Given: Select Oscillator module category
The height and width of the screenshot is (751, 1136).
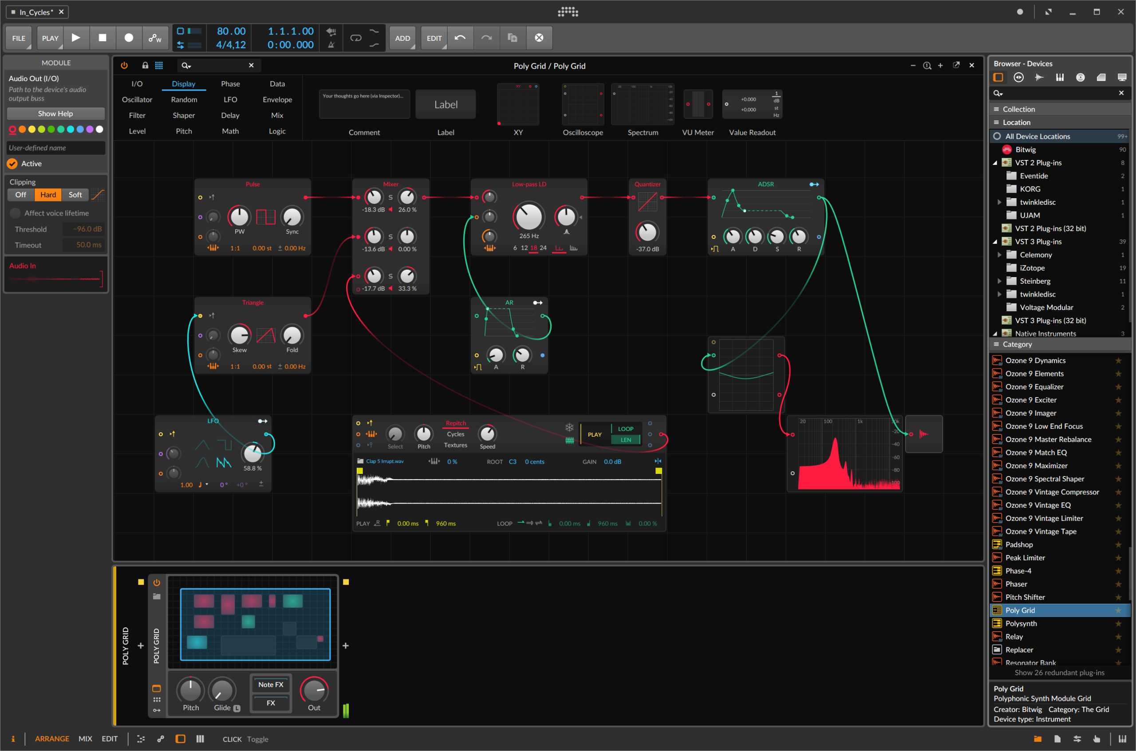Looking at the screenshot, I should [137, 100].
